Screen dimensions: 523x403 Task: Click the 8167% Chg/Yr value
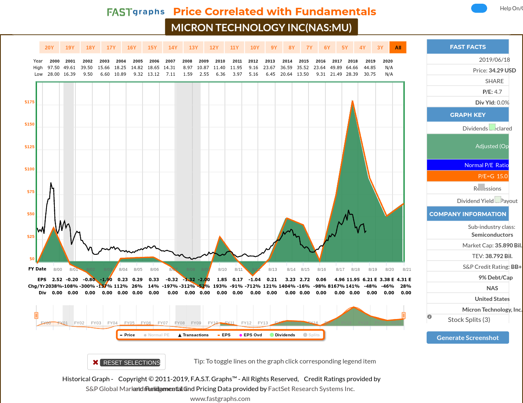pos(336,286)
